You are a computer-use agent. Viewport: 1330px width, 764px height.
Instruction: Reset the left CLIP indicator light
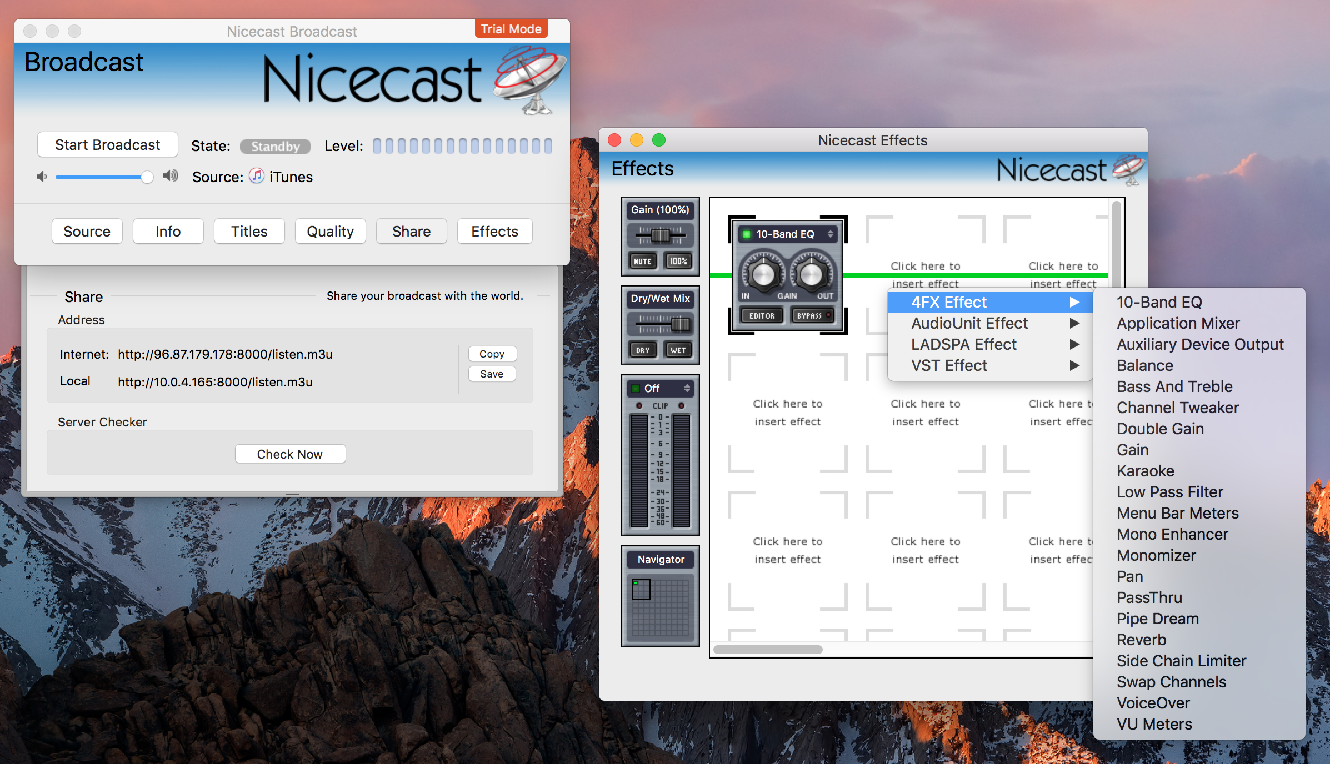coord(639,406)
